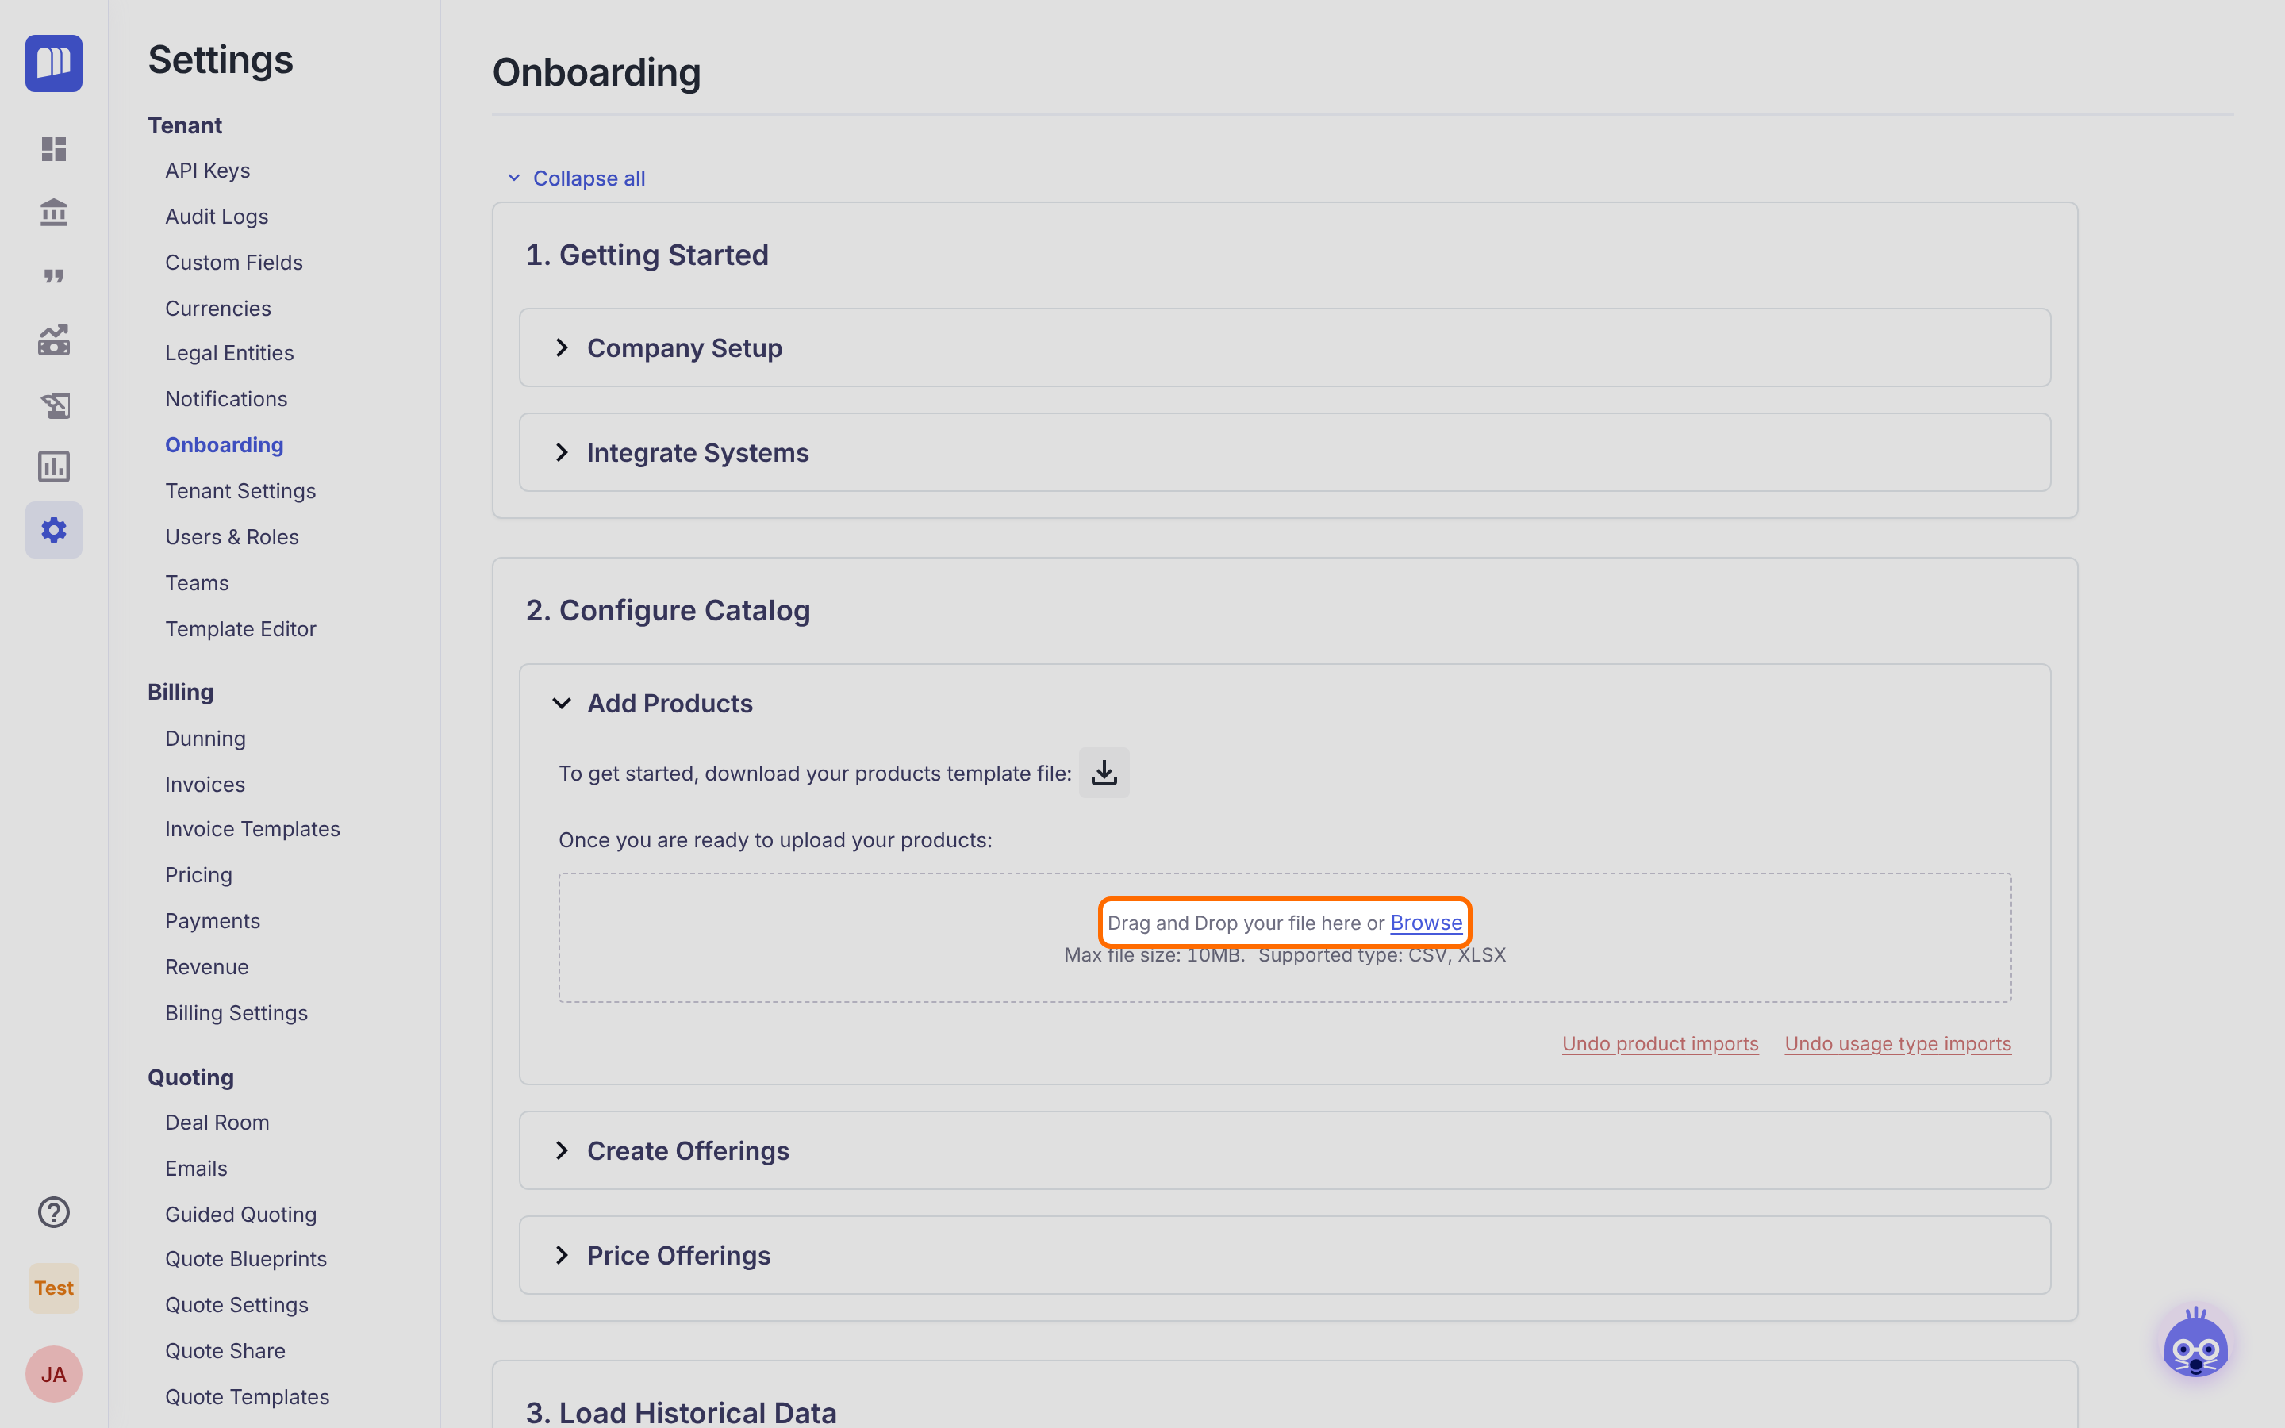2285x1428 pixels.
Task: Click the Test environment badge
Action: coord(54,1288)
